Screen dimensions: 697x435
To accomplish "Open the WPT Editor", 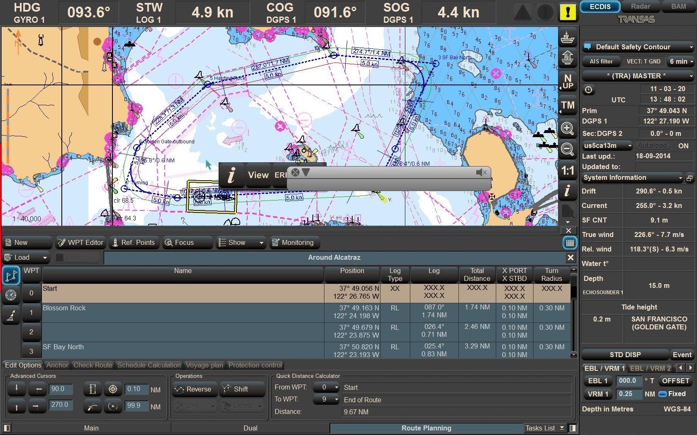I will (80, 242).
